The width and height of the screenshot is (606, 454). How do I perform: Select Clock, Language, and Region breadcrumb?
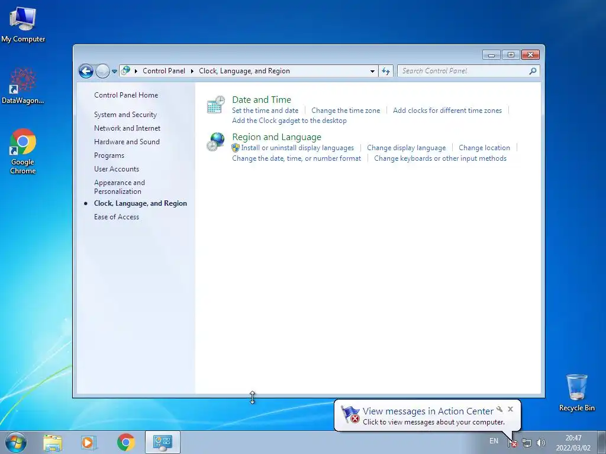[x=244, y=71]
